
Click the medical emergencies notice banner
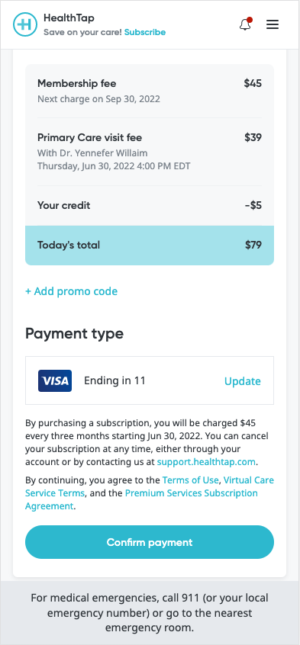[x=150, y=613]
